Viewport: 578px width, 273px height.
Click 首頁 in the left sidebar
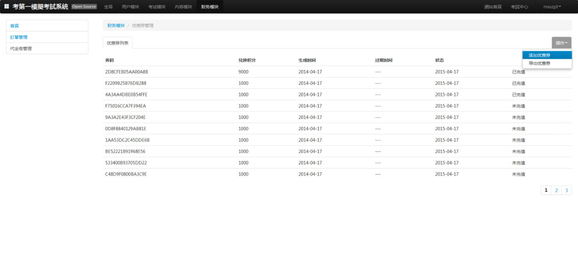(x=15, y=26)
